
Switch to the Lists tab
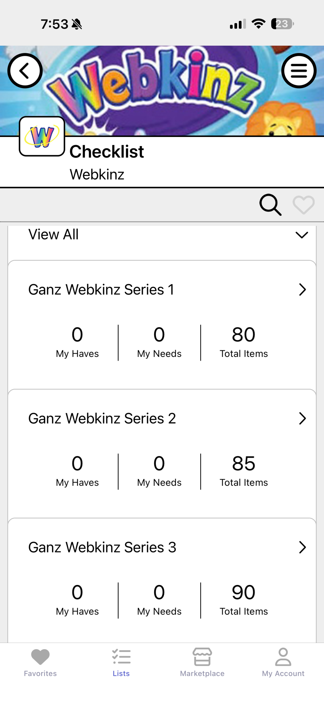(x=121, y=662)
